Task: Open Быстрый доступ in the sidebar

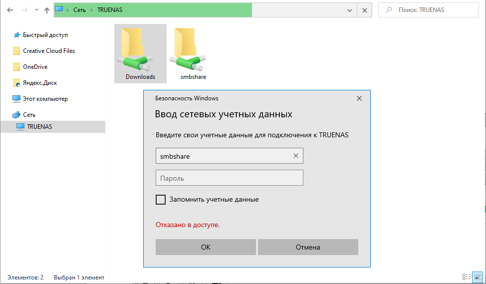Action: click(x=45, y=35)
